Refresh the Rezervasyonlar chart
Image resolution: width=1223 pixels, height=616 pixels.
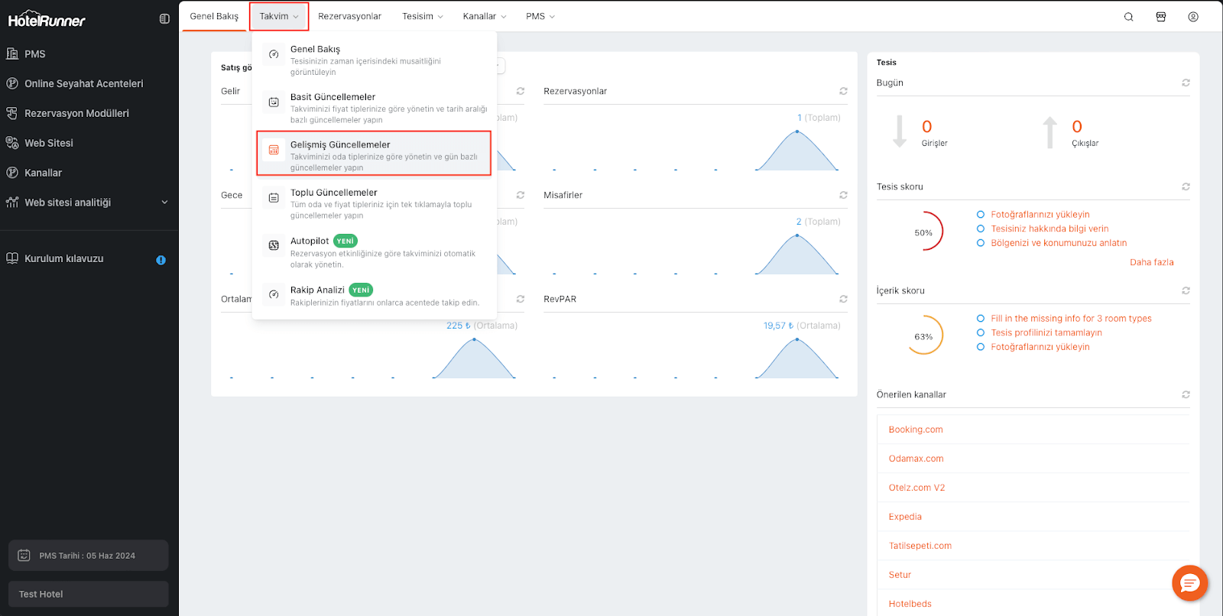point(843,91)
